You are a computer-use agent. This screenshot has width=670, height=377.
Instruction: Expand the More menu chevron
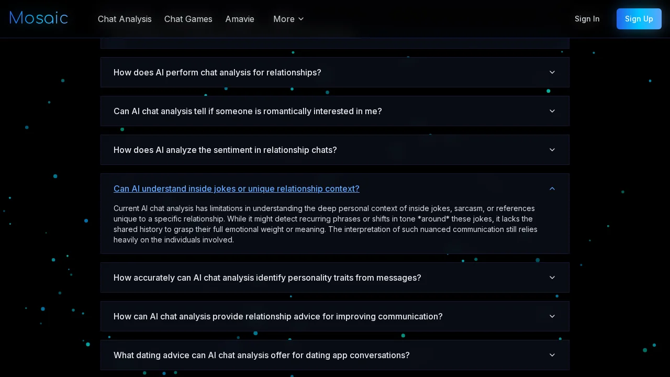pyautogui.click(x=301, y=19)
